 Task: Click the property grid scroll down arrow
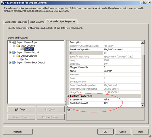pyautogui.click(x=143, y=106)
